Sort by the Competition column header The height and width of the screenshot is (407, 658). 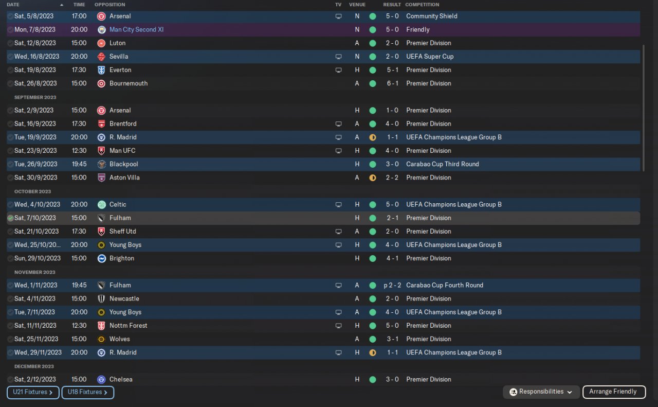pyautogui.click(x=422, y=5)
